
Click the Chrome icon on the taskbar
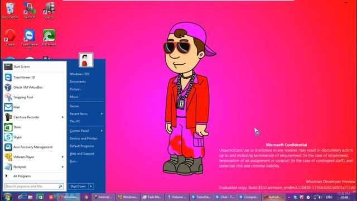[86, 197]
